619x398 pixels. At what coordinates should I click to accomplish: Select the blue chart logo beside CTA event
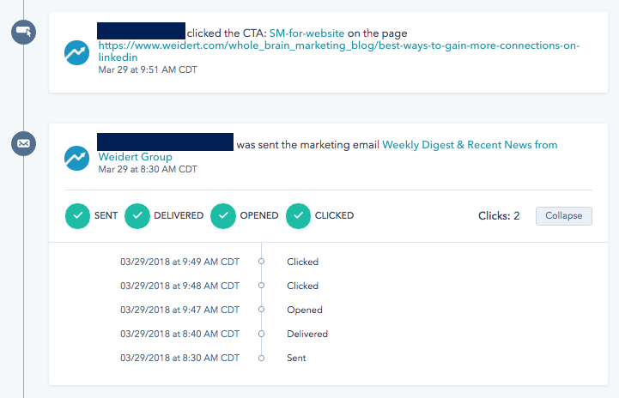coord(76,52)
